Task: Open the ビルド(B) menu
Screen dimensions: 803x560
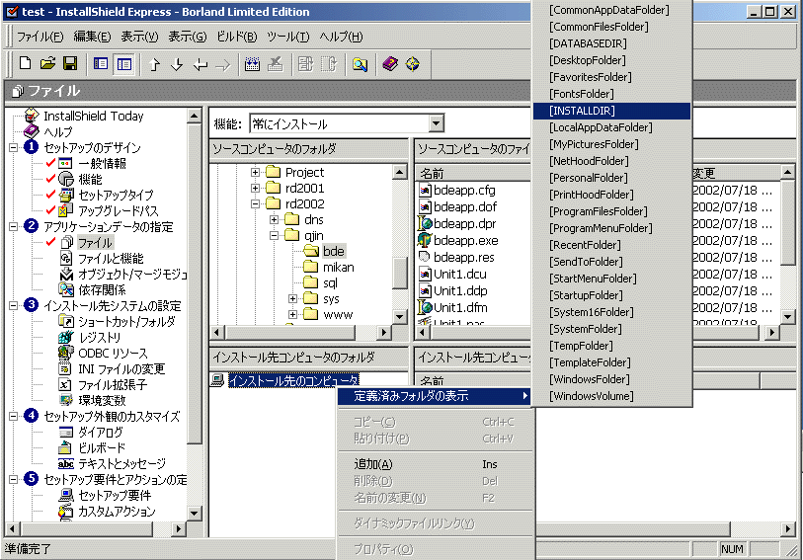Action: coord(237,37)
